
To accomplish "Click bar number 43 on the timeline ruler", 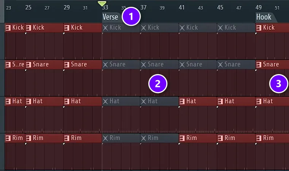I will [x=200, y=8].
